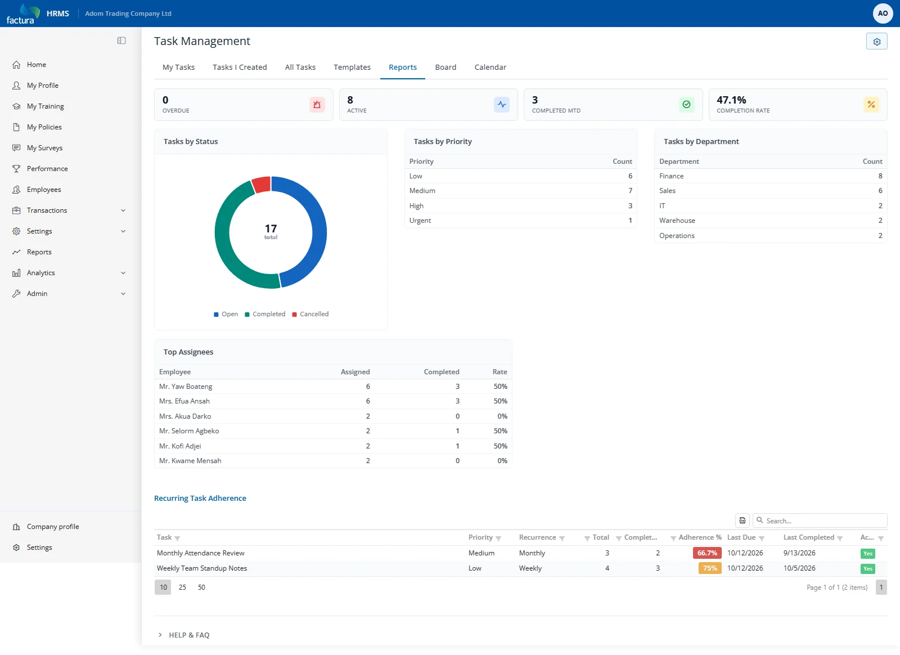Switch to Board tab

445,67
